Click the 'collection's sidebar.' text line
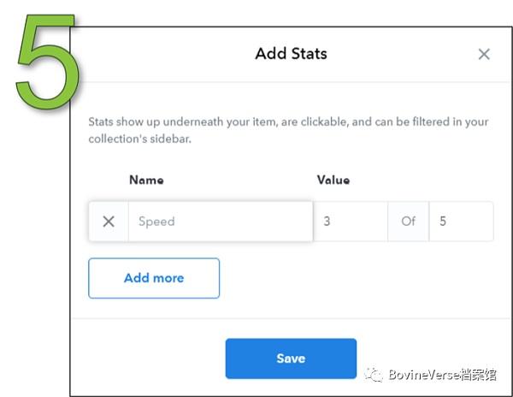513x397 pixels. click(139, 139)
